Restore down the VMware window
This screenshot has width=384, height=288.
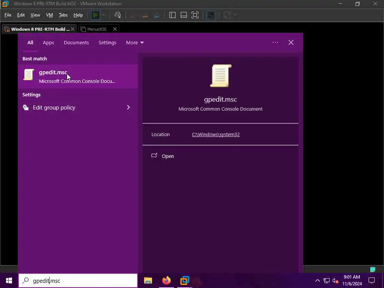click(357, 4)
